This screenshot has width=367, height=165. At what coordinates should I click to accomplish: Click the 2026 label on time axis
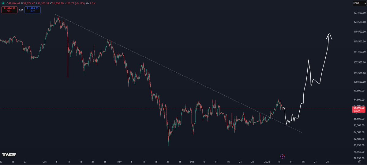coord(267,162)
